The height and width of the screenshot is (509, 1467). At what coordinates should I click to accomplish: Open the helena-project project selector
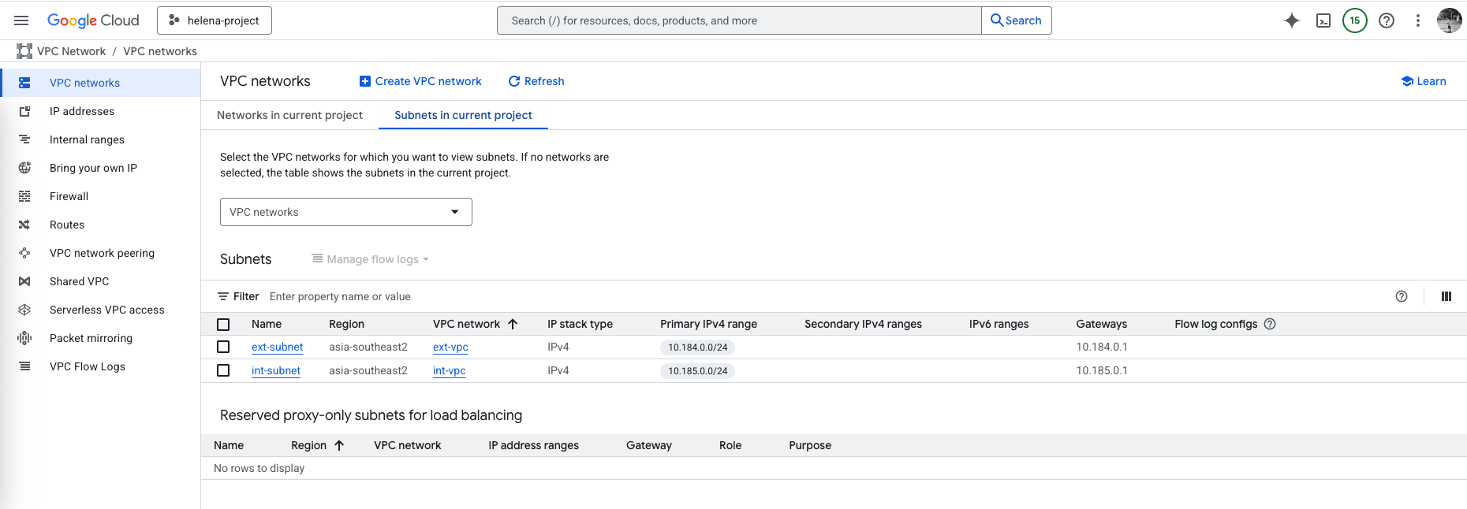pos(215,20)
